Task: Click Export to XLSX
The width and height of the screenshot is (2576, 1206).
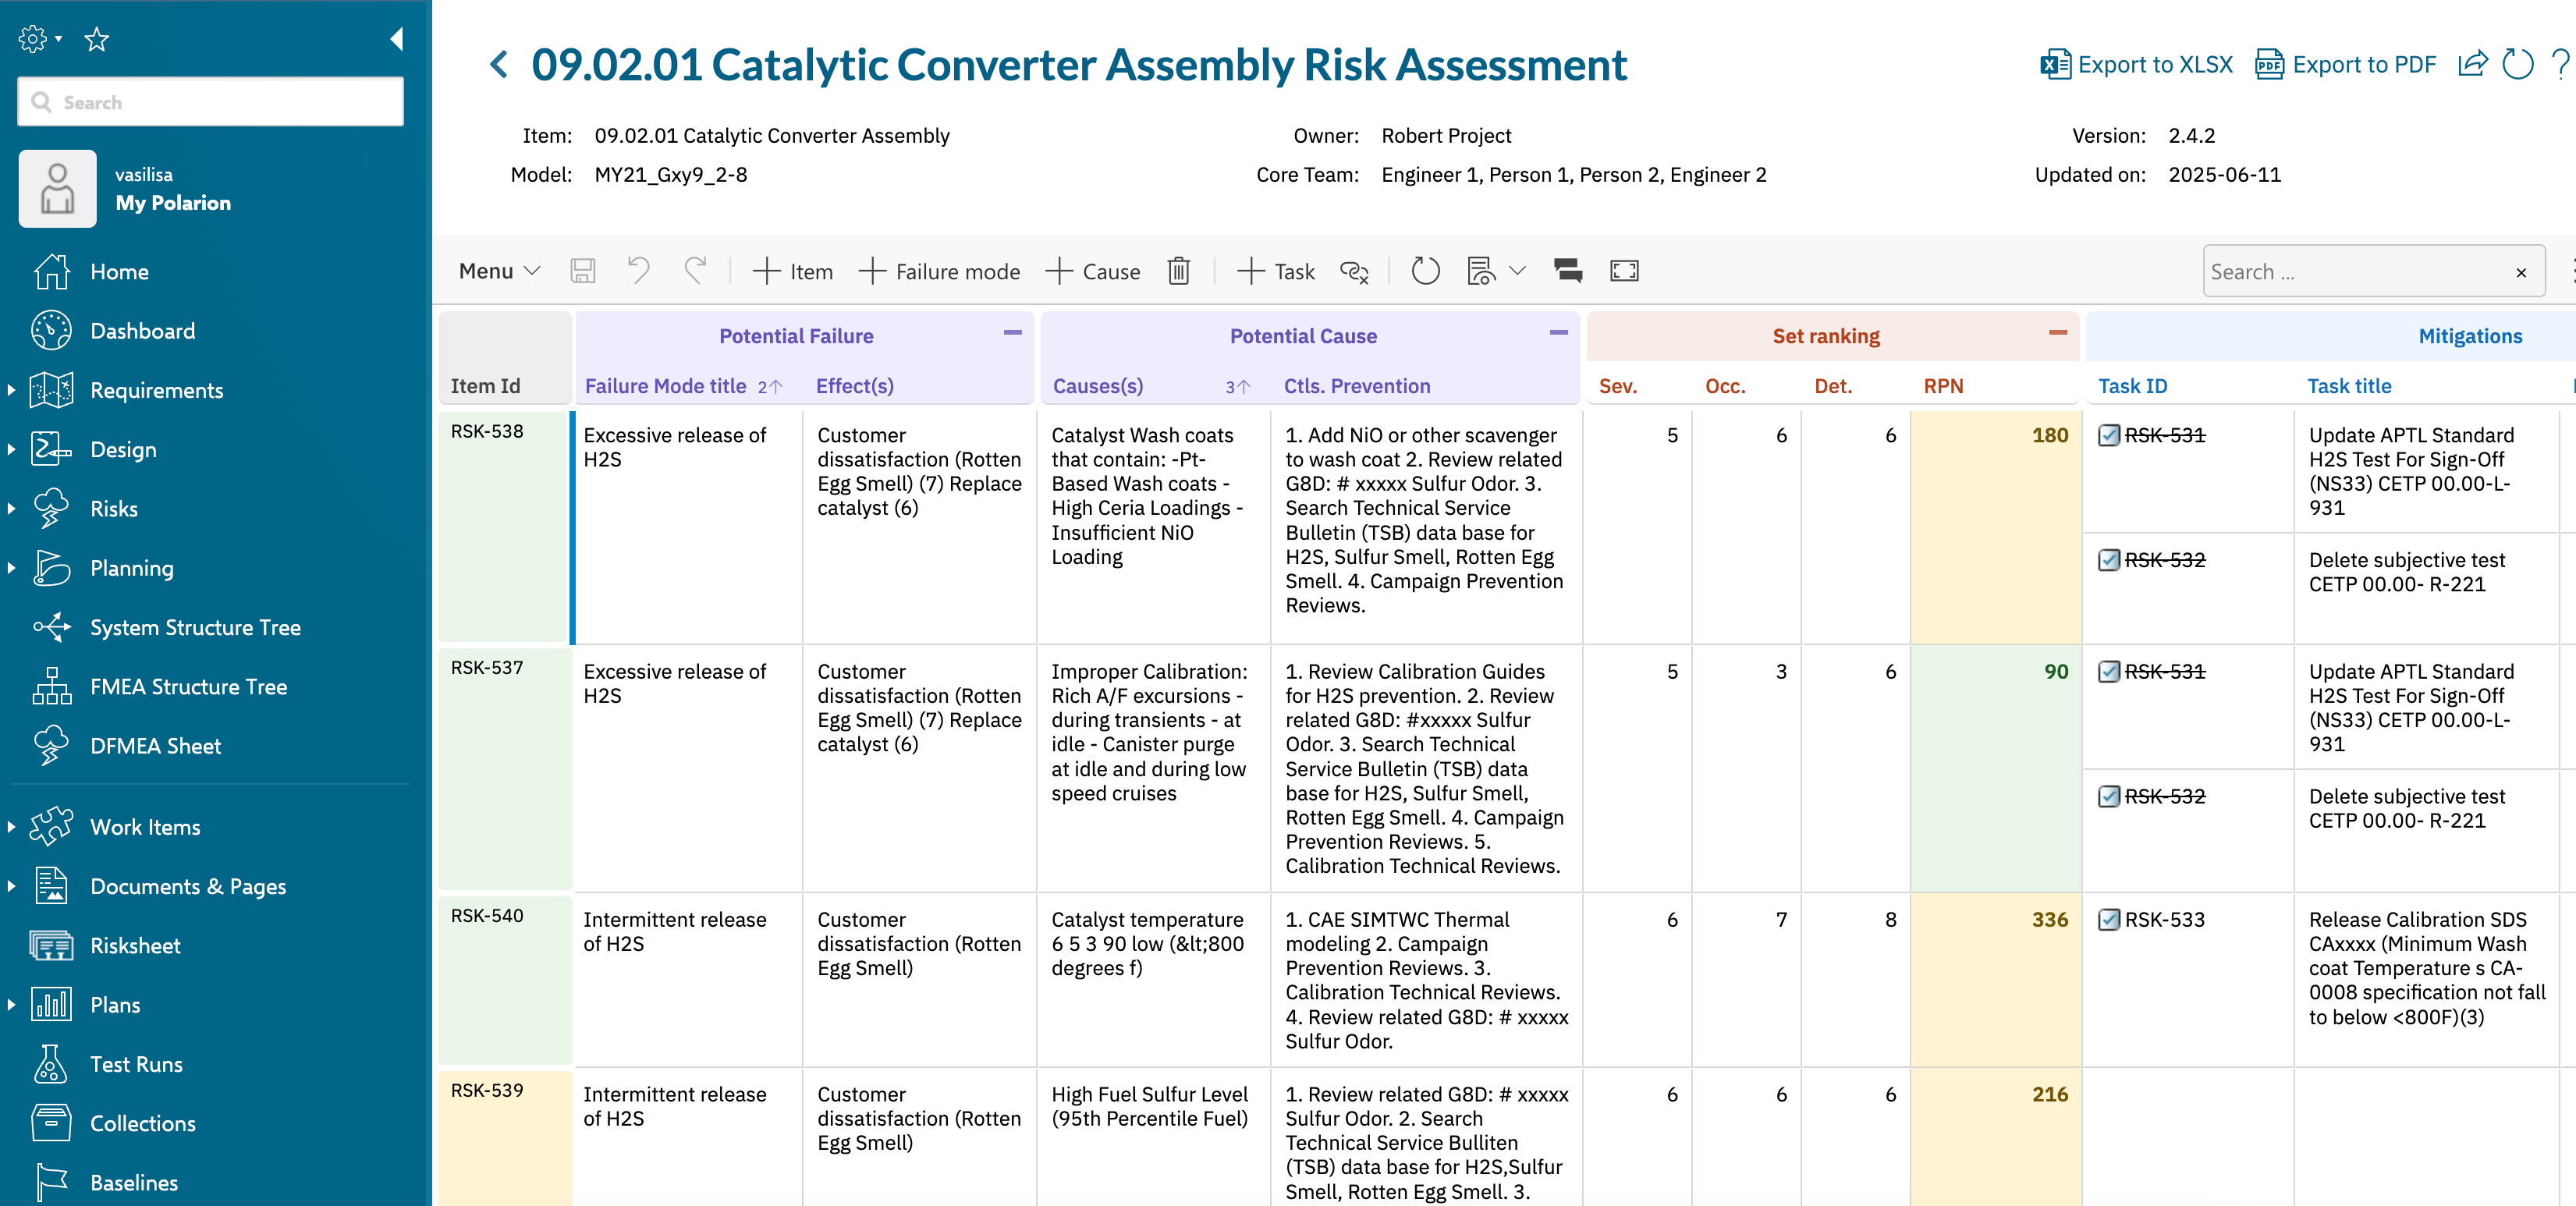Action: 2136,65
